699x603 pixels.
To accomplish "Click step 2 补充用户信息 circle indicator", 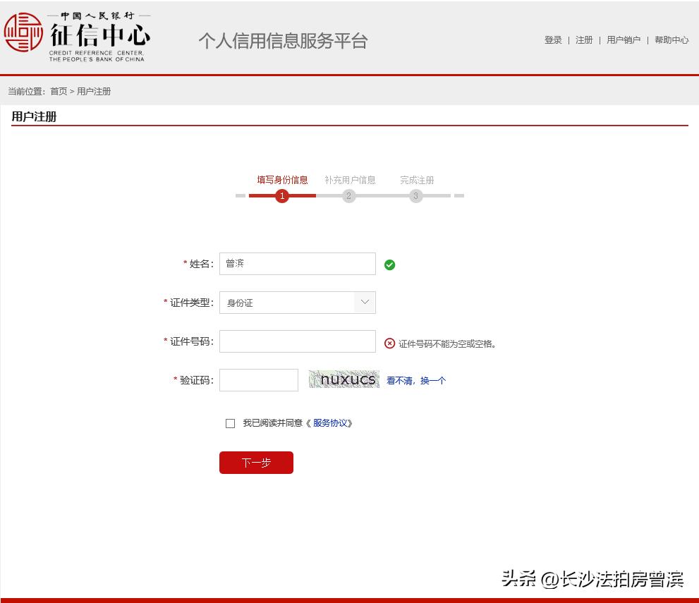I will [x=348, y=195].
